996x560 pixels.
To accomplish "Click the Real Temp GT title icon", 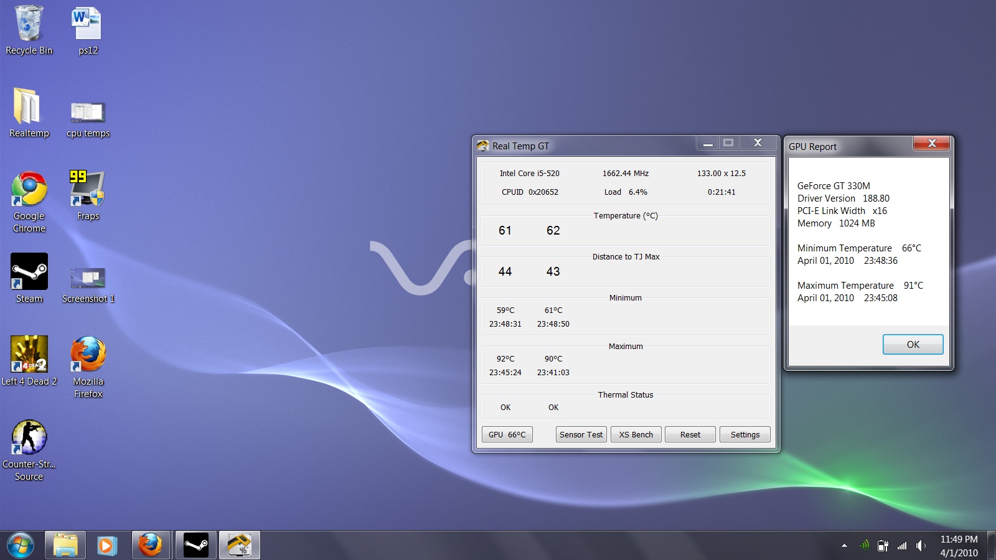I will tap(483, 146).
